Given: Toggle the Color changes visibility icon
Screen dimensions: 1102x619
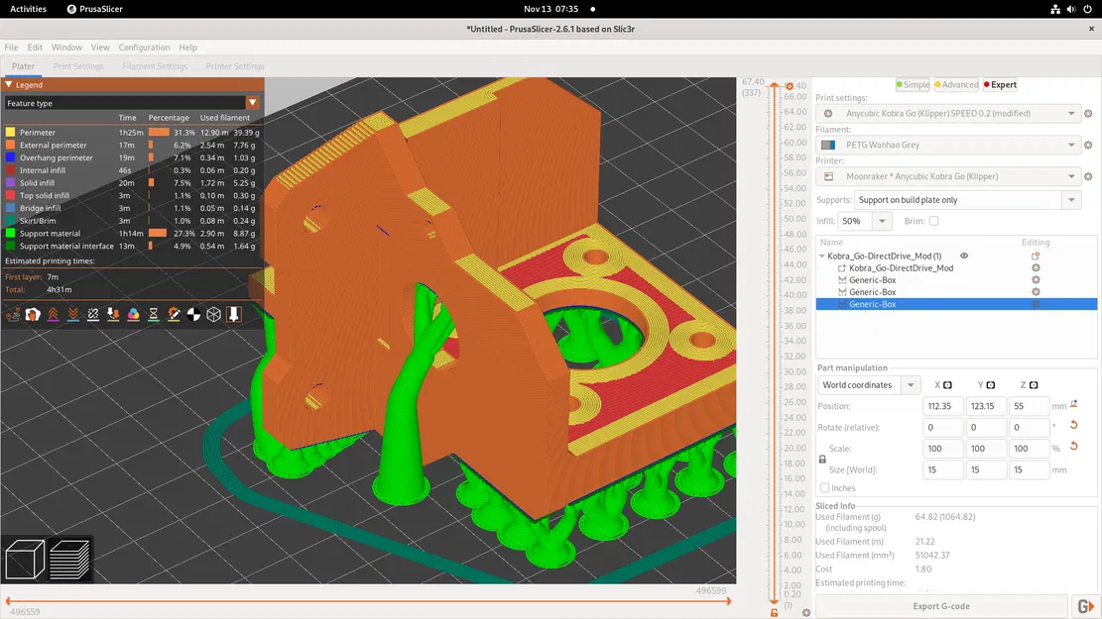Looking at the screenshot, I should click(133, 314).
